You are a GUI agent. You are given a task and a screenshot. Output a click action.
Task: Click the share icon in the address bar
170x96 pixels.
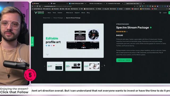click(x=135, y=6)
